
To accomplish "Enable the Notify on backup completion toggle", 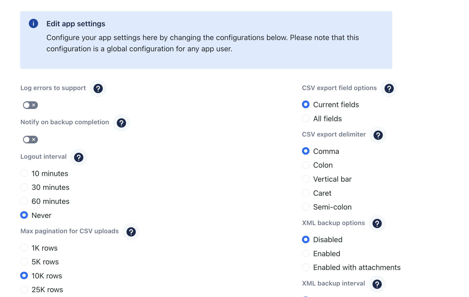I will (x=30, y=139).
